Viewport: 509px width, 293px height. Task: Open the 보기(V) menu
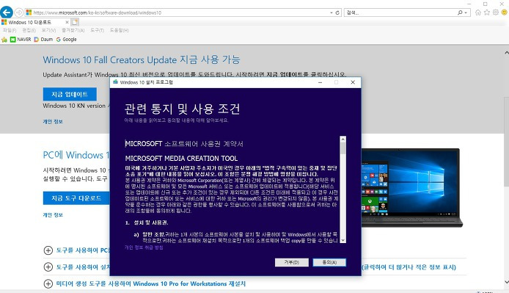tap(48, 30)
